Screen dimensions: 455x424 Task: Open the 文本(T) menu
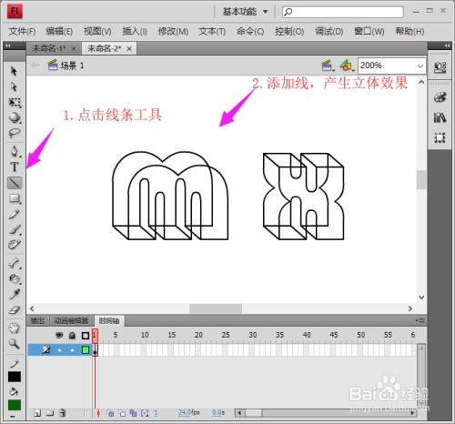click(212, 32)
